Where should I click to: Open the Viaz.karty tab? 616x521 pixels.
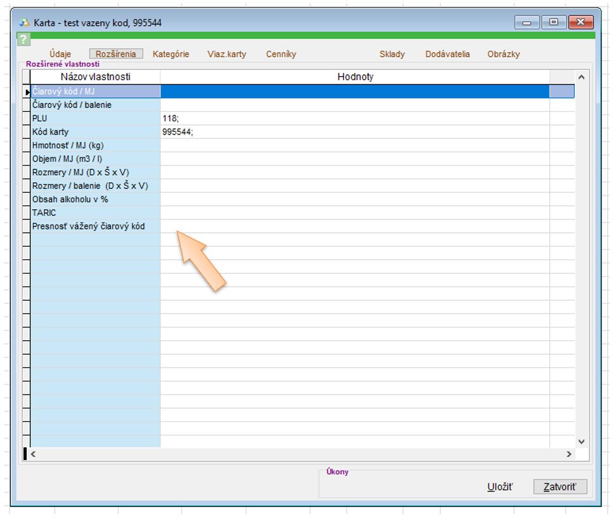pyautogui.click(x=226, y=54)
